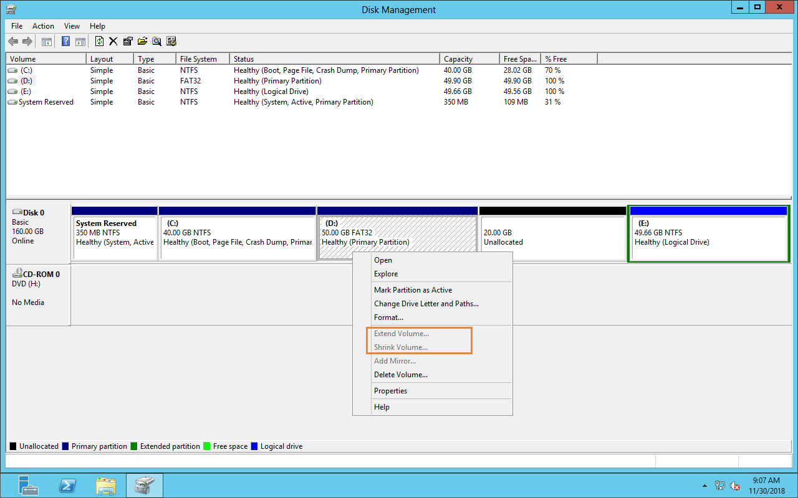Open Server Manager from the taskbar

tap(28, 485)
